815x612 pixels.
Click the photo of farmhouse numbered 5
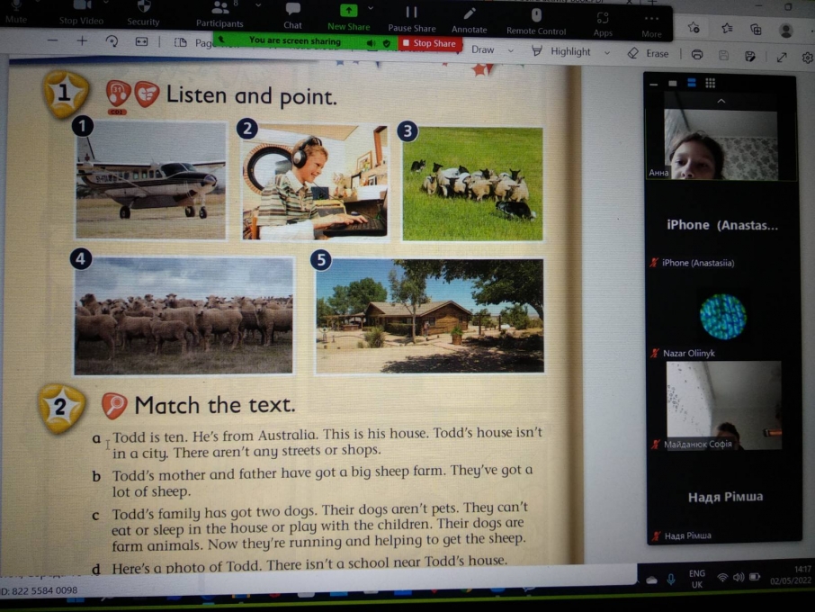point(429,316)
